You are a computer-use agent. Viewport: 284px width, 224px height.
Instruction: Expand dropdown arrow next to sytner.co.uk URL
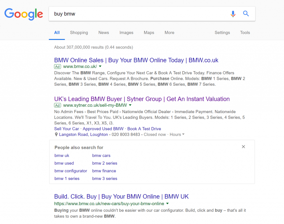(x=130, y=105)
